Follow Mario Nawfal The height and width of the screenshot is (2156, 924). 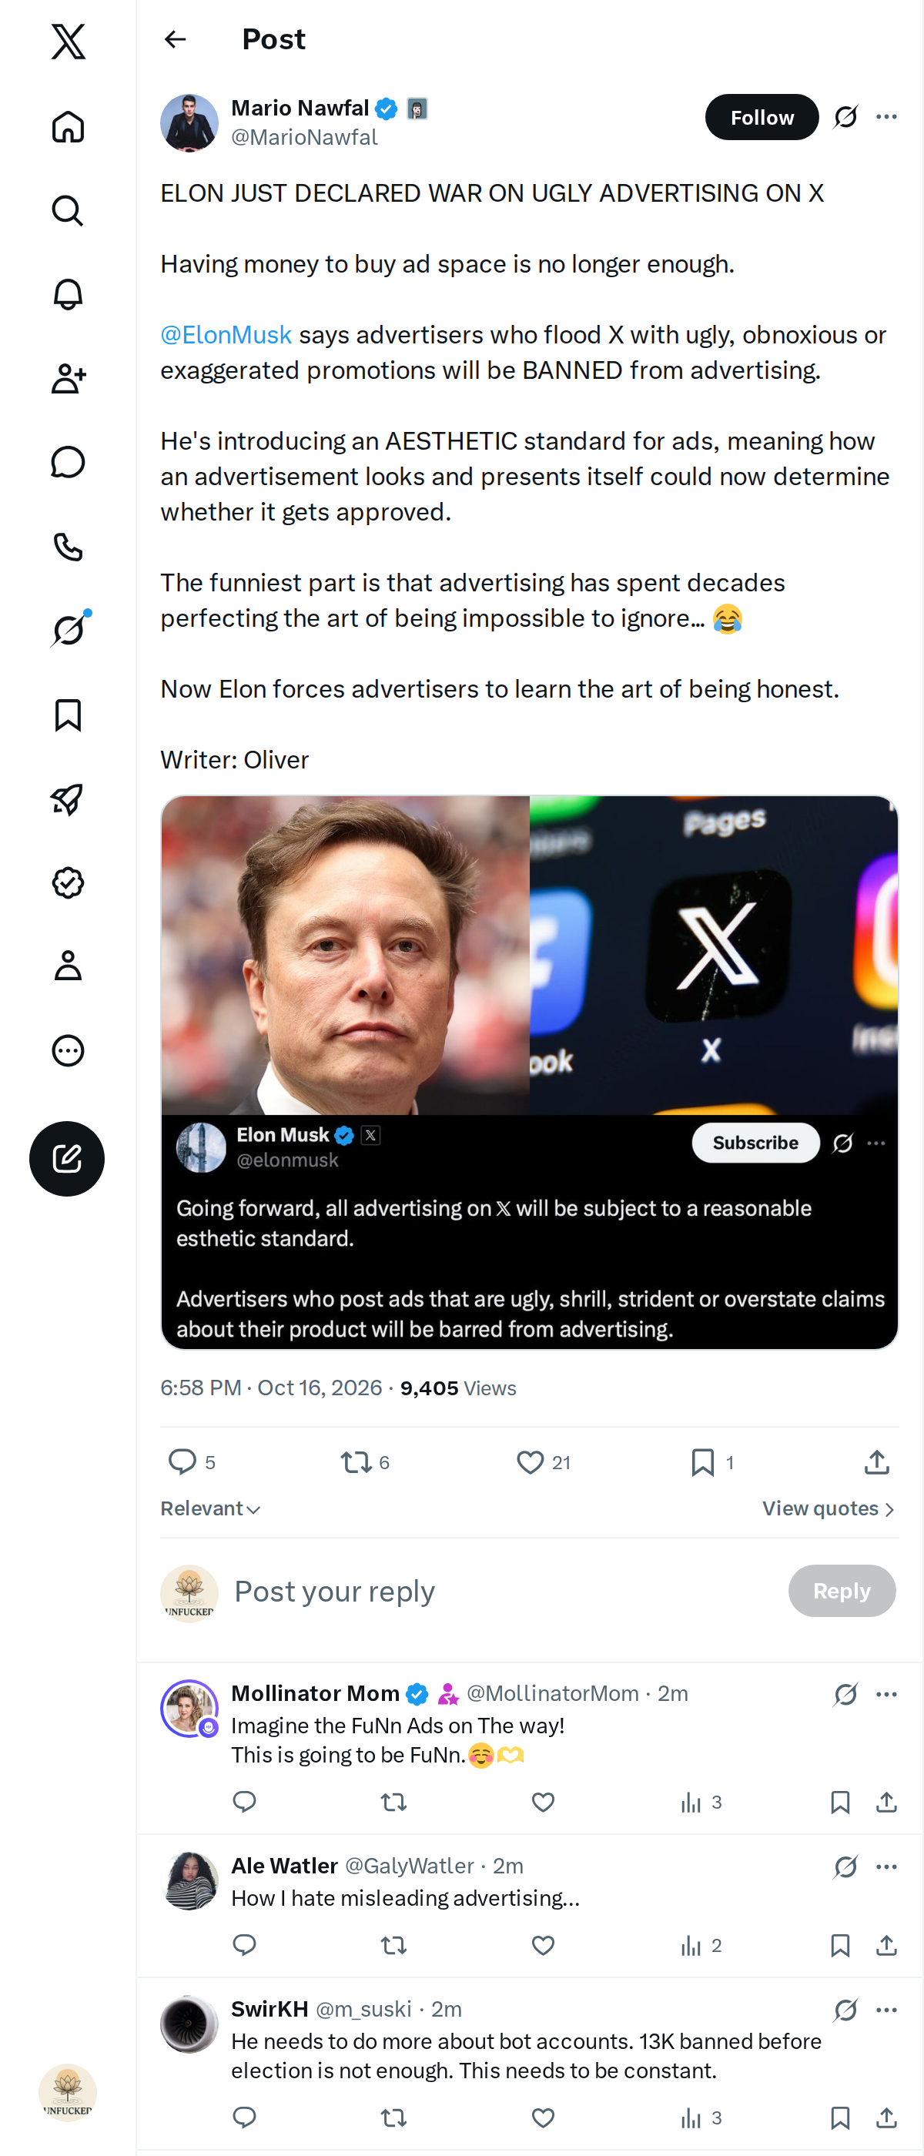(x=762, y=117)
